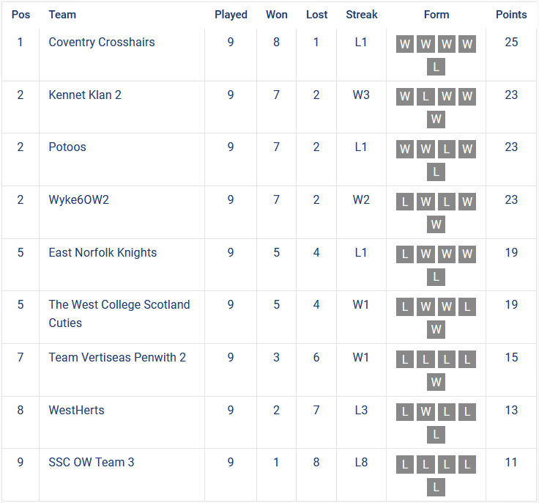
Task: Click Coventry Crosshairs' L form badge
Action: (x=436, y=67)
